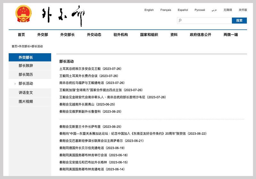This screenshot has width=256, height=179.
Task: Click the 外交部 calligraphy title logo
Action: (x=63, y=16)
